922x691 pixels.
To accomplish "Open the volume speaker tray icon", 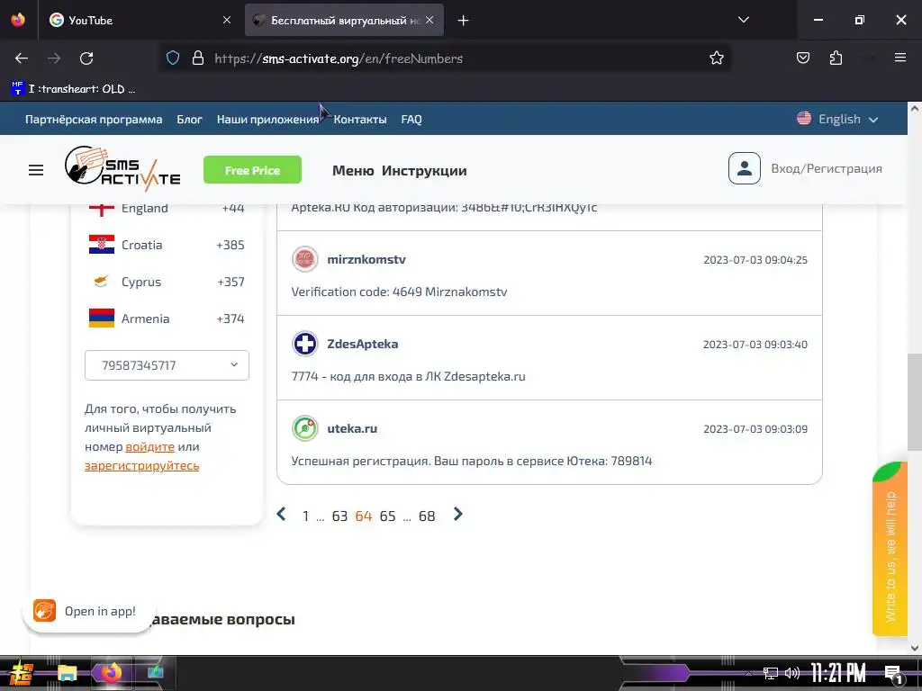I will (792, 673).
